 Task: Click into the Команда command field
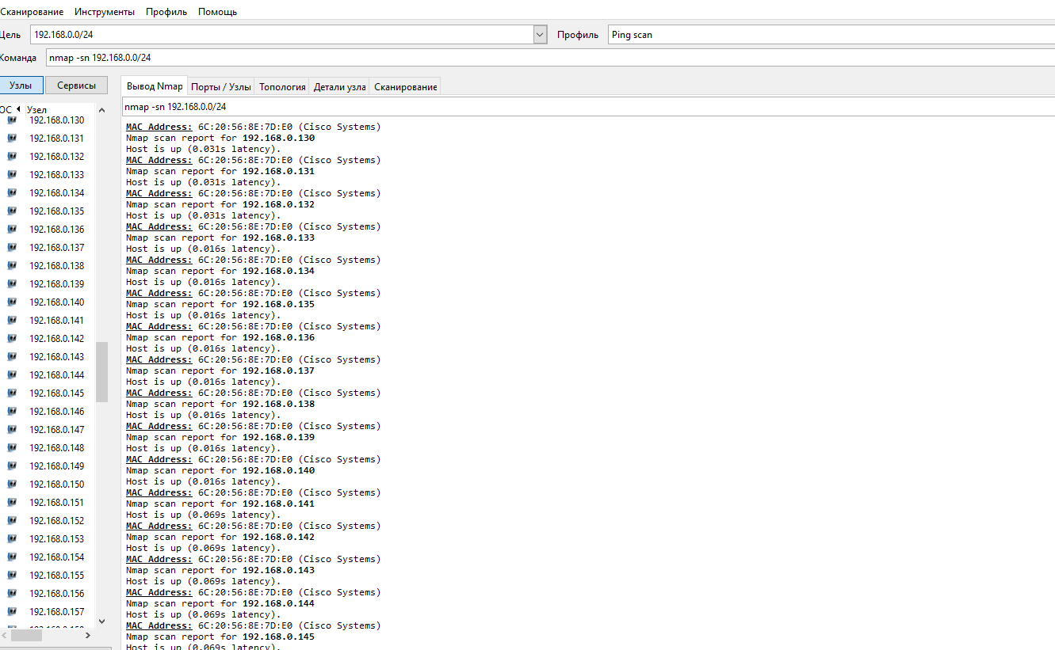tap(550, 58)
